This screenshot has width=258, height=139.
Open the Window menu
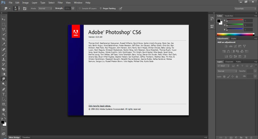click(78, 3)
